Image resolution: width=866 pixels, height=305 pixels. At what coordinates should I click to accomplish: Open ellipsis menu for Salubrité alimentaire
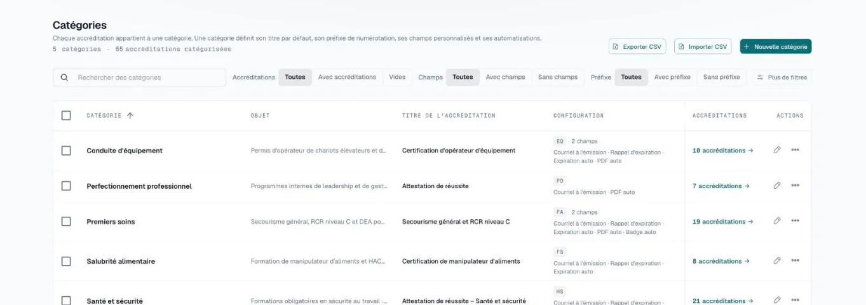pos(795,261)
